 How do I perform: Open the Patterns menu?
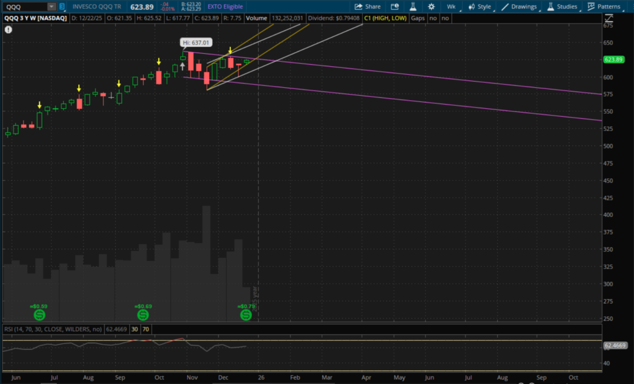(604, 7)
